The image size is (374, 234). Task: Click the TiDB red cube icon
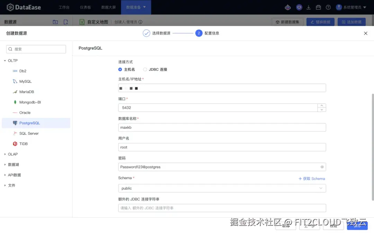(x=15, y=144)
